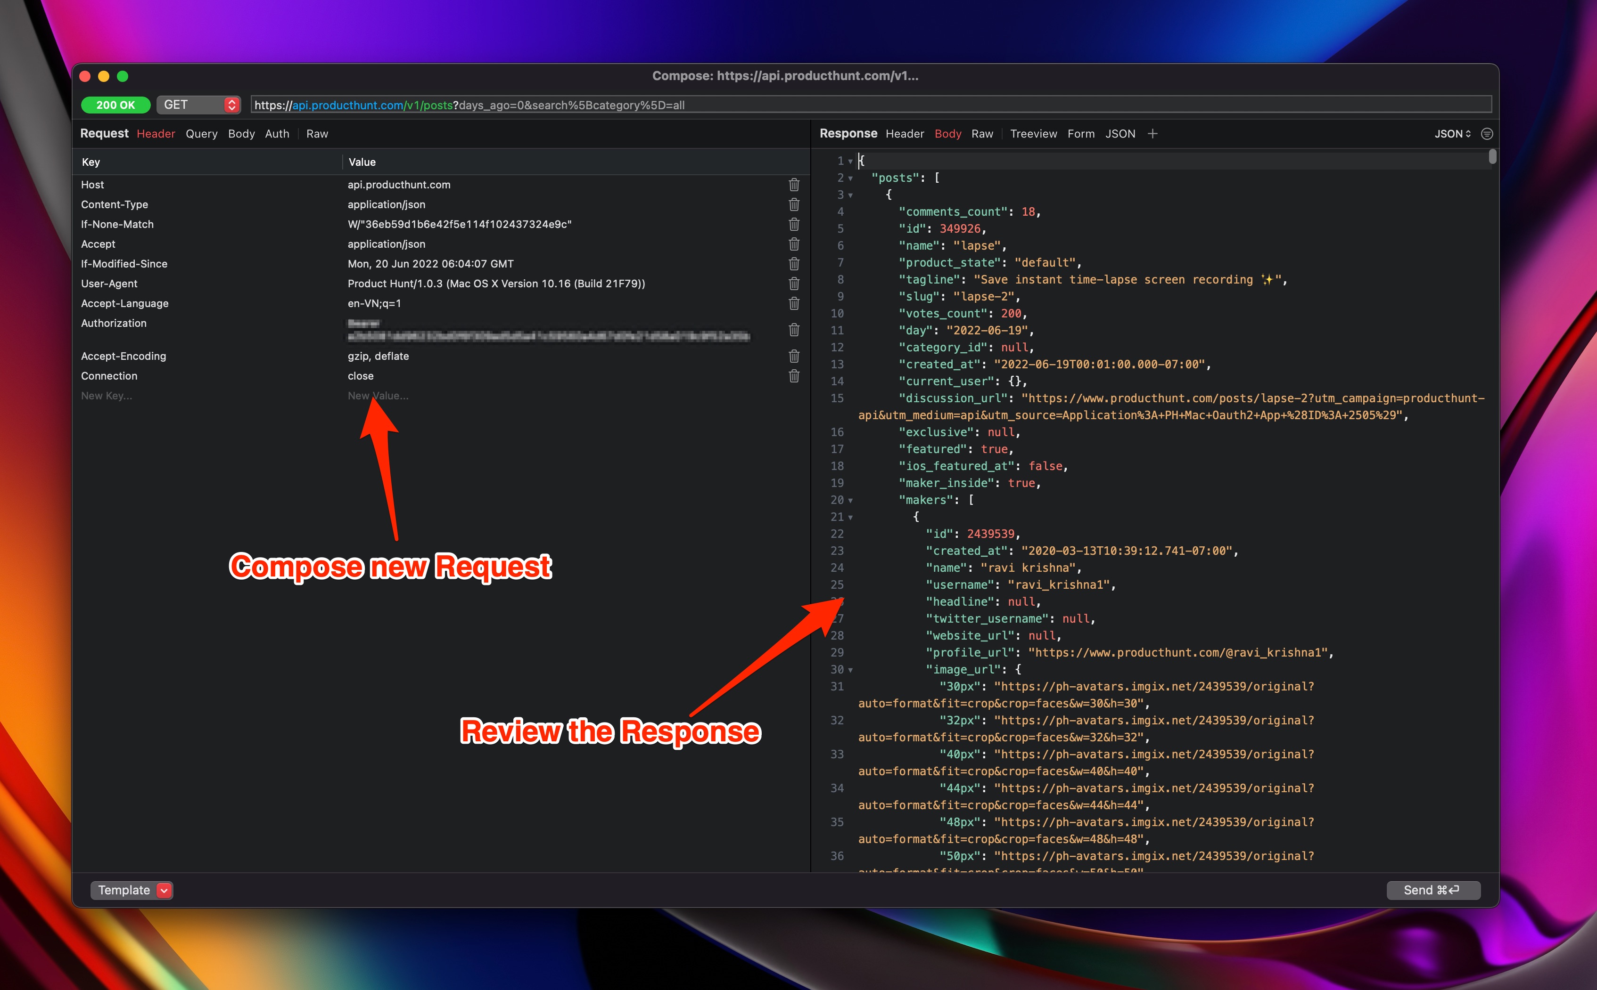Remove the User-Agent header
The width and height of the screenshot is (1597, 990).
coord(794,284)
